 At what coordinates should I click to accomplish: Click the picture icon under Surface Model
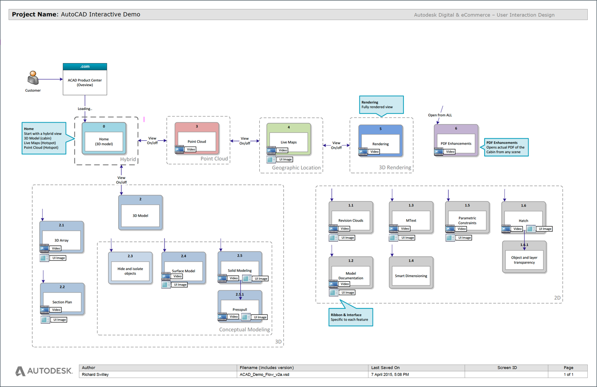(x=166, y=285)
